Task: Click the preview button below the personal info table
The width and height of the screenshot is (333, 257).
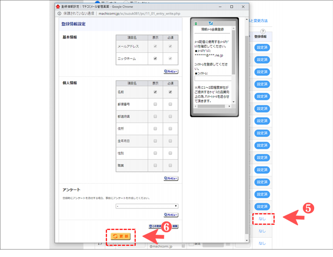Action: point(171,178)
